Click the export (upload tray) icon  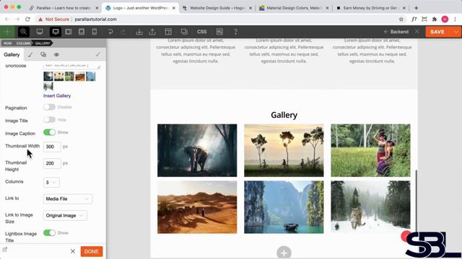[152, 32]
